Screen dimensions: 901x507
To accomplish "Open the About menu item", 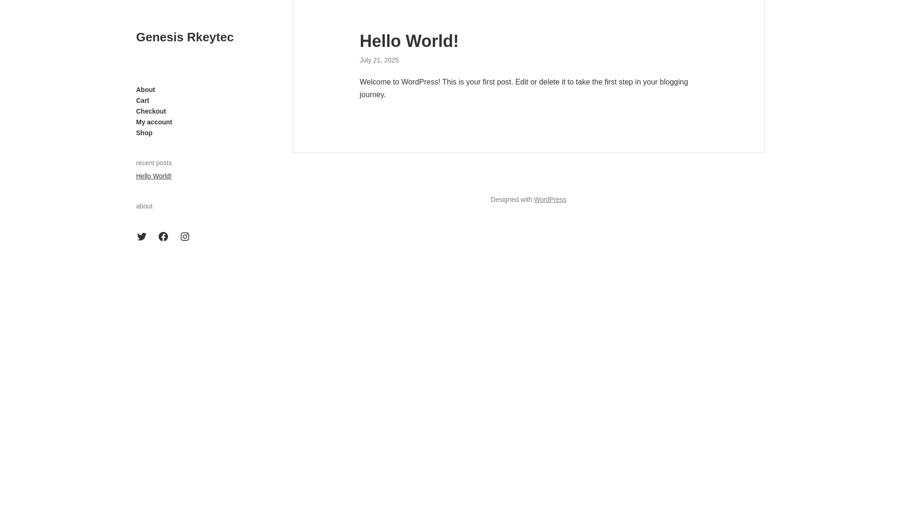I will [x=145, y=90].
